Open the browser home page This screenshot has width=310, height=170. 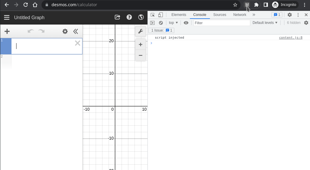35,5
